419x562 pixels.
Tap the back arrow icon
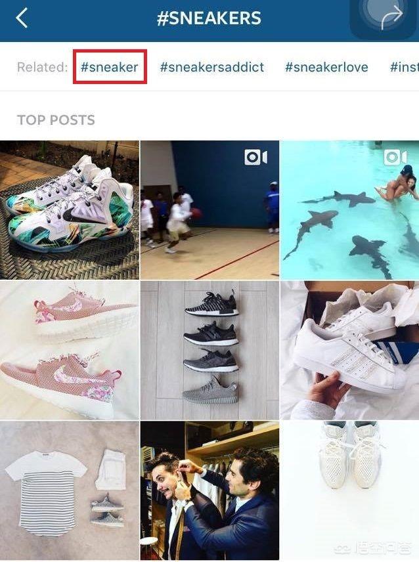(x=22, y=18)
